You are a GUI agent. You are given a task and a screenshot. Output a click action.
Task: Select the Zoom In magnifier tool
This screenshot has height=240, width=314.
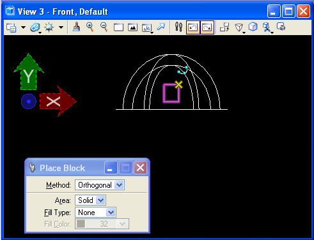90,27
